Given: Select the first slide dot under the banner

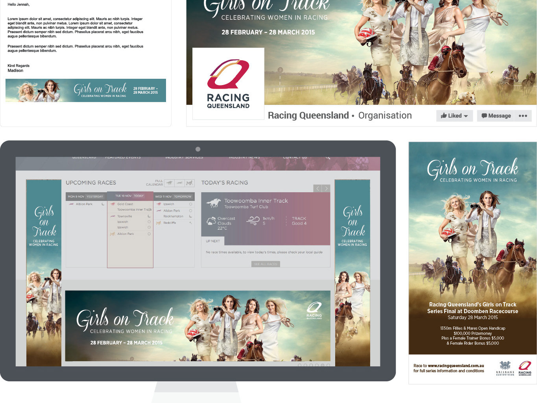Looking at the screenshot, I should (300, 365).
